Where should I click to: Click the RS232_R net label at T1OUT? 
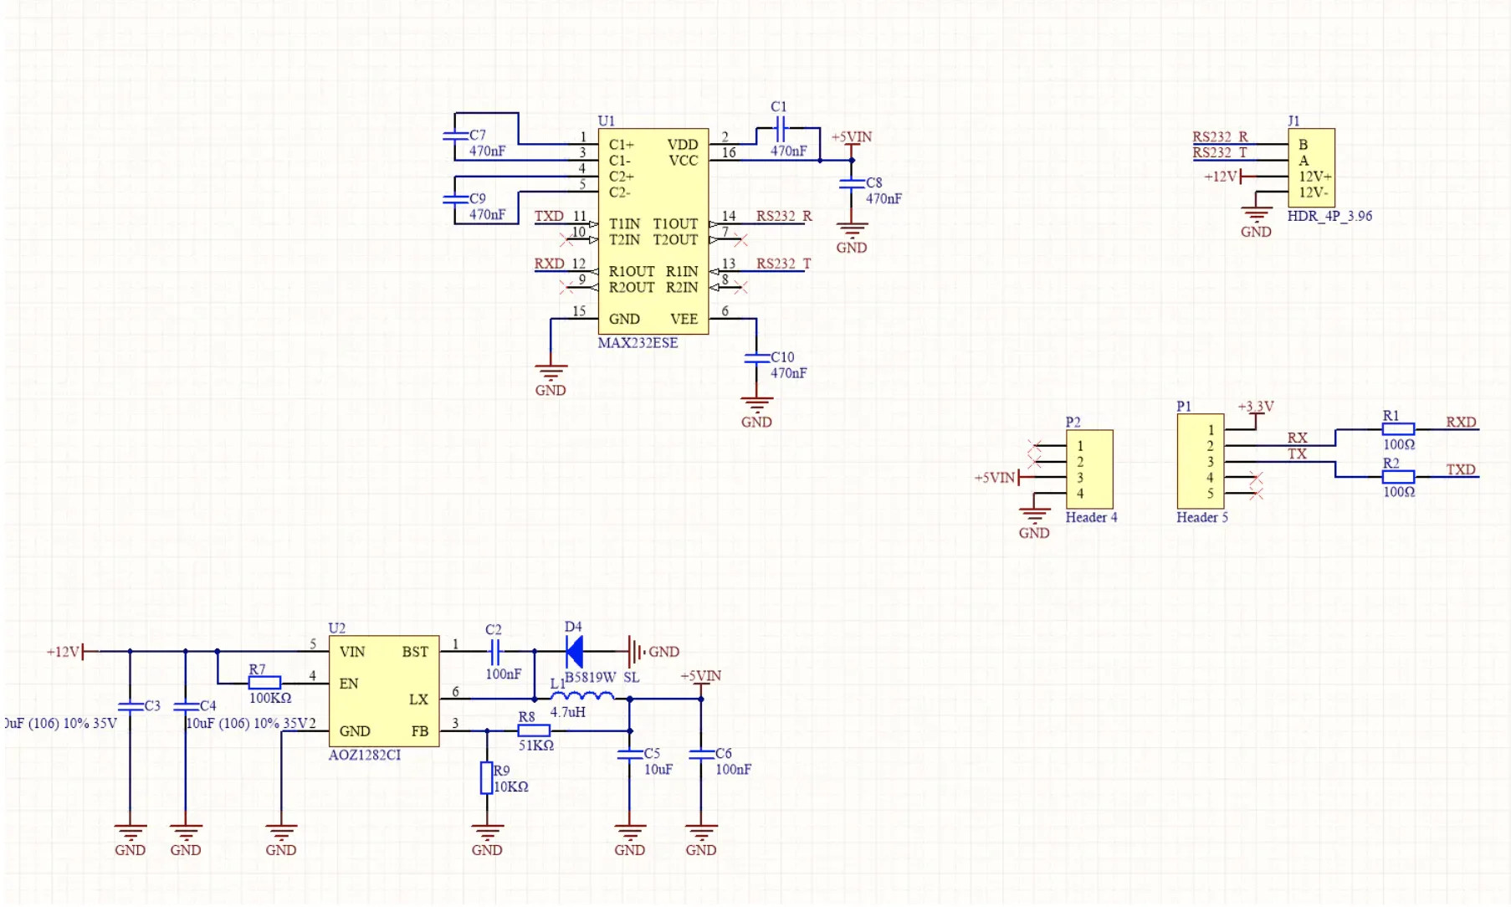click(784, 216)
